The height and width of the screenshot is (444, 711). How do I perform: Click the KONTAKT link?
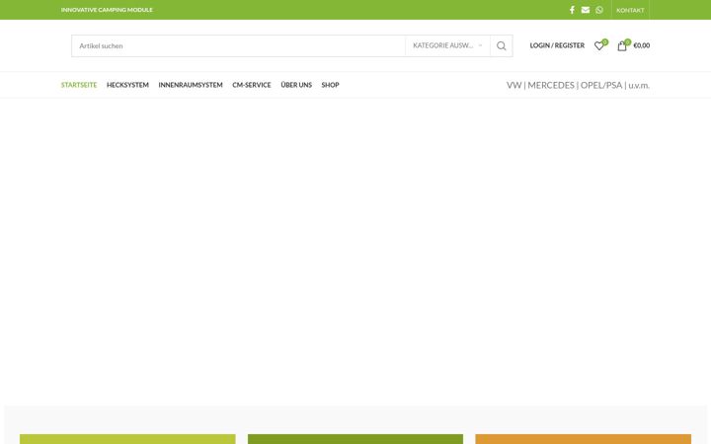tap(630, 10)
